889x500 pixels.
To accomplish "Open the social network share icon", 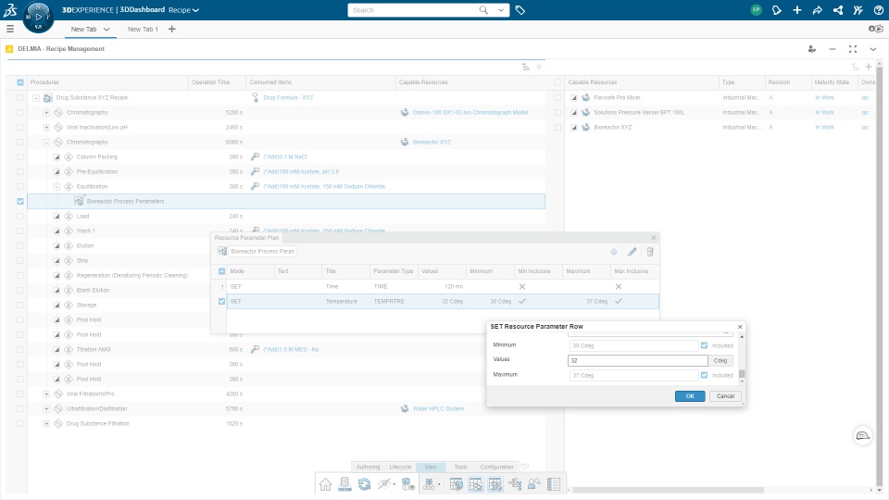I will [x=838, y=10].
